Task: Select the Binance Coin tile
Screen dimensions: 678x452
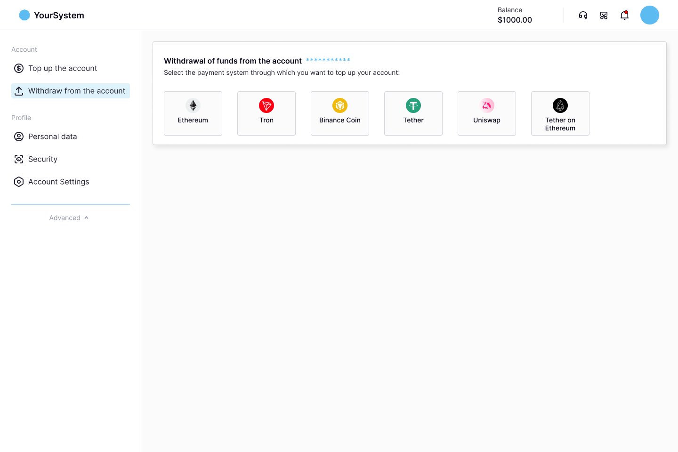Action: pos(340,113)
